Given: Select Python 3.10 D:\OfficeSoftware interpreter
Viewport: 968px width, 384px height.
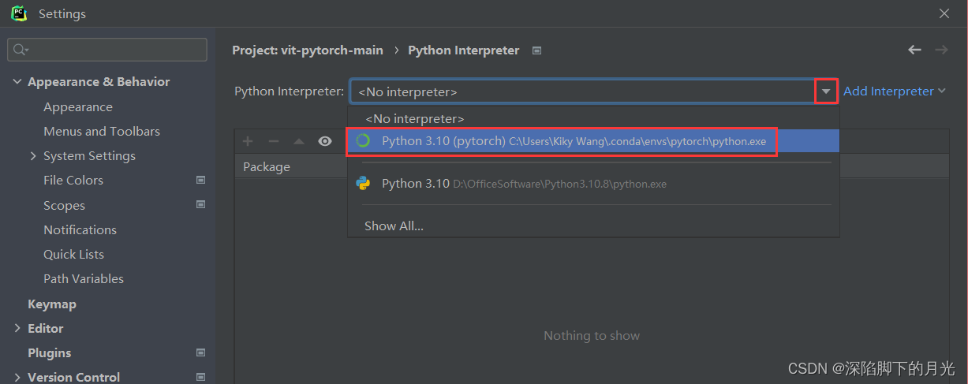Looking at the screenshot, I should tap(593, 184).
